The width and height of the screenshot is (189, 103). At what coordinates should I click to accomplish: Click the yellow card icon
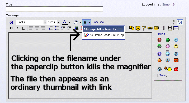point(156,28)
